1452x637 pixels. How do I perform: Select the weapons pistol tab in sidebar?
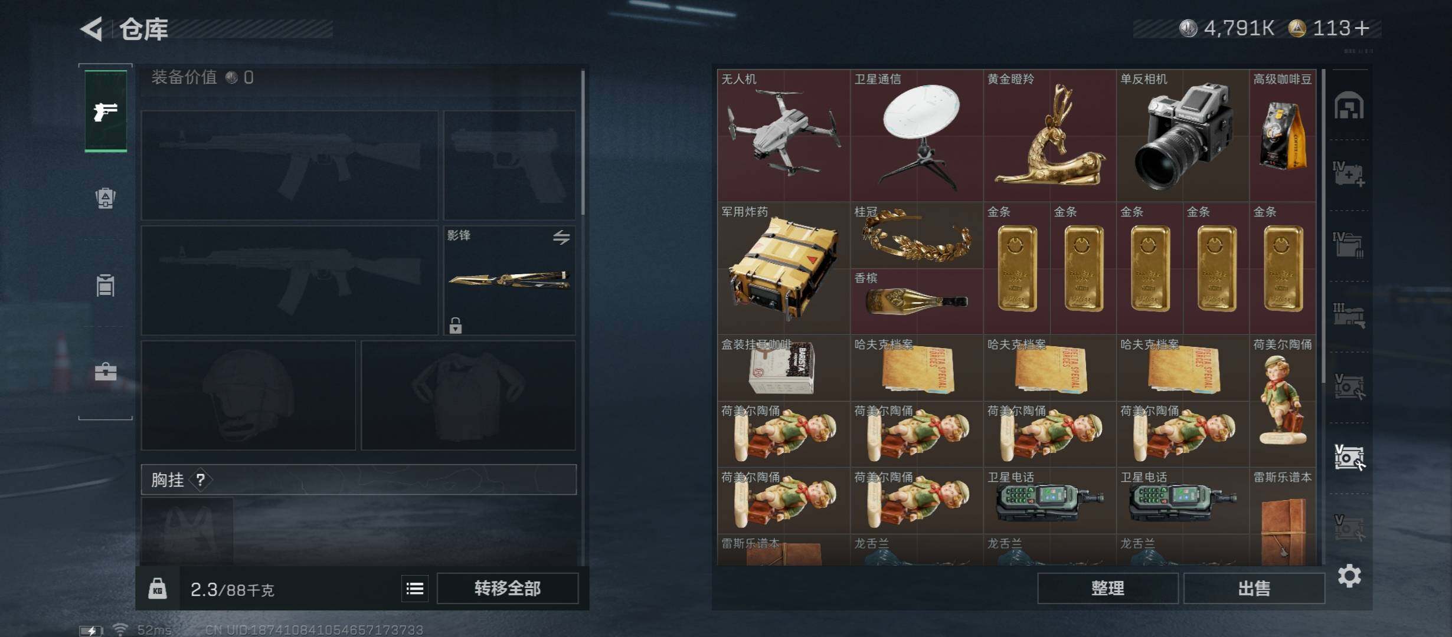tap(106, 111)
